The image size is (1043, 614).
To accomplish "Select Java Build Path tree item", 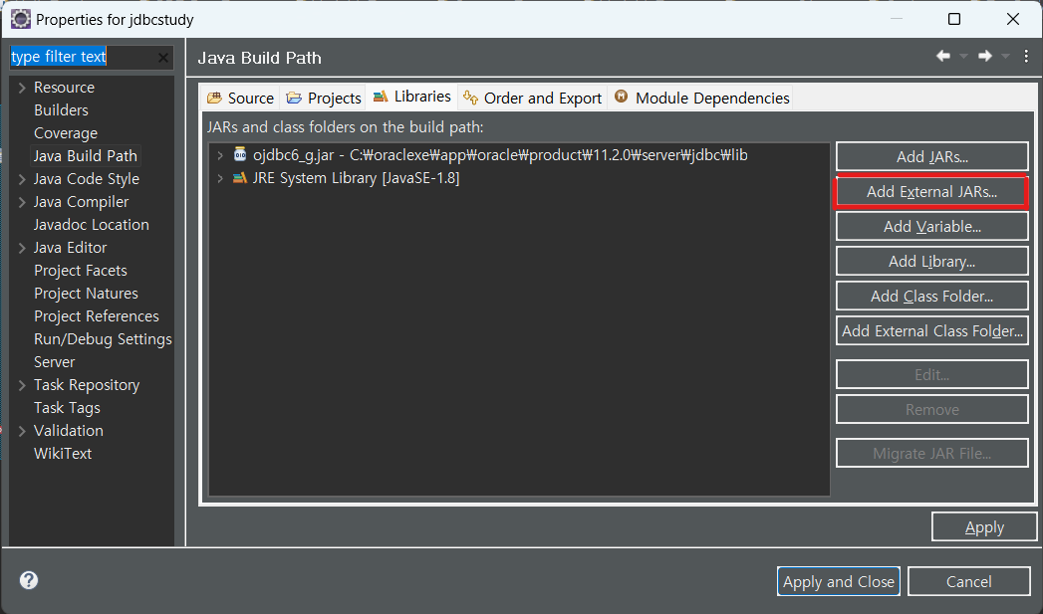I will pos(85,156).
